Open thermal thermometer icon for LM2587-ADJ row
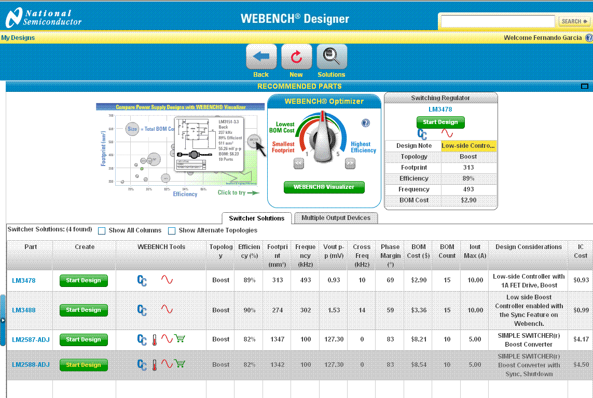 click(x=154, y=340)
